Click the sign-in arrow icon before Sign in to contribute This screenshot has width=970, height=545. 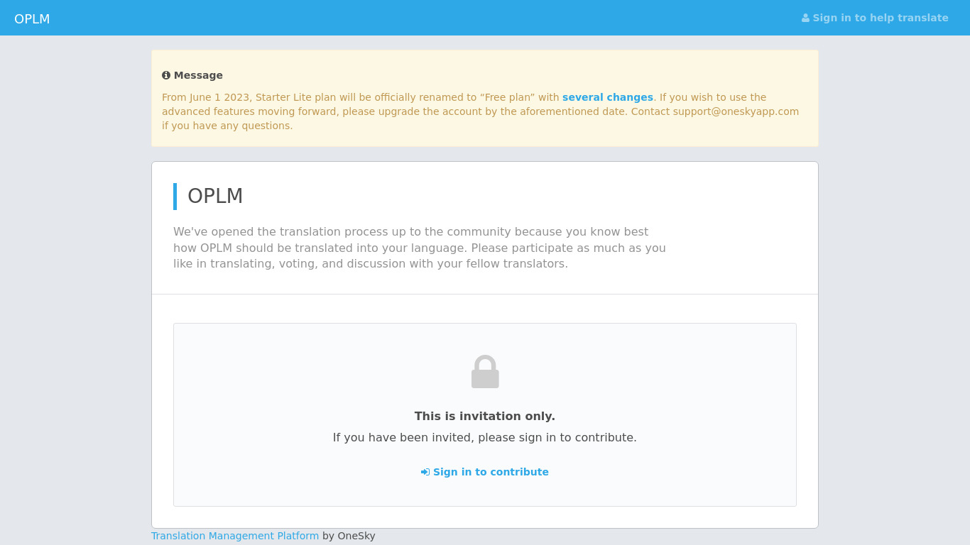point(425,472)
